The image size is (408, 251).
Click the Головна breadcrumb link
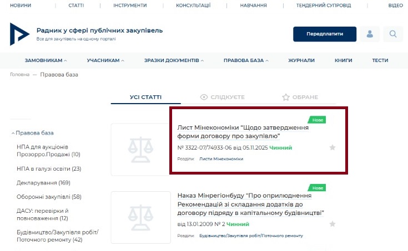pyautogui.click(x=19, y=75)
